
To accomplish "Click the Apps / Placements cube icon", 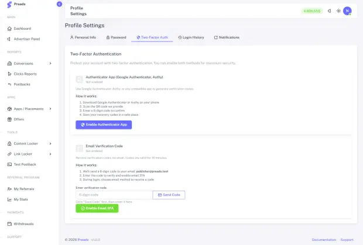I will 9,109.
